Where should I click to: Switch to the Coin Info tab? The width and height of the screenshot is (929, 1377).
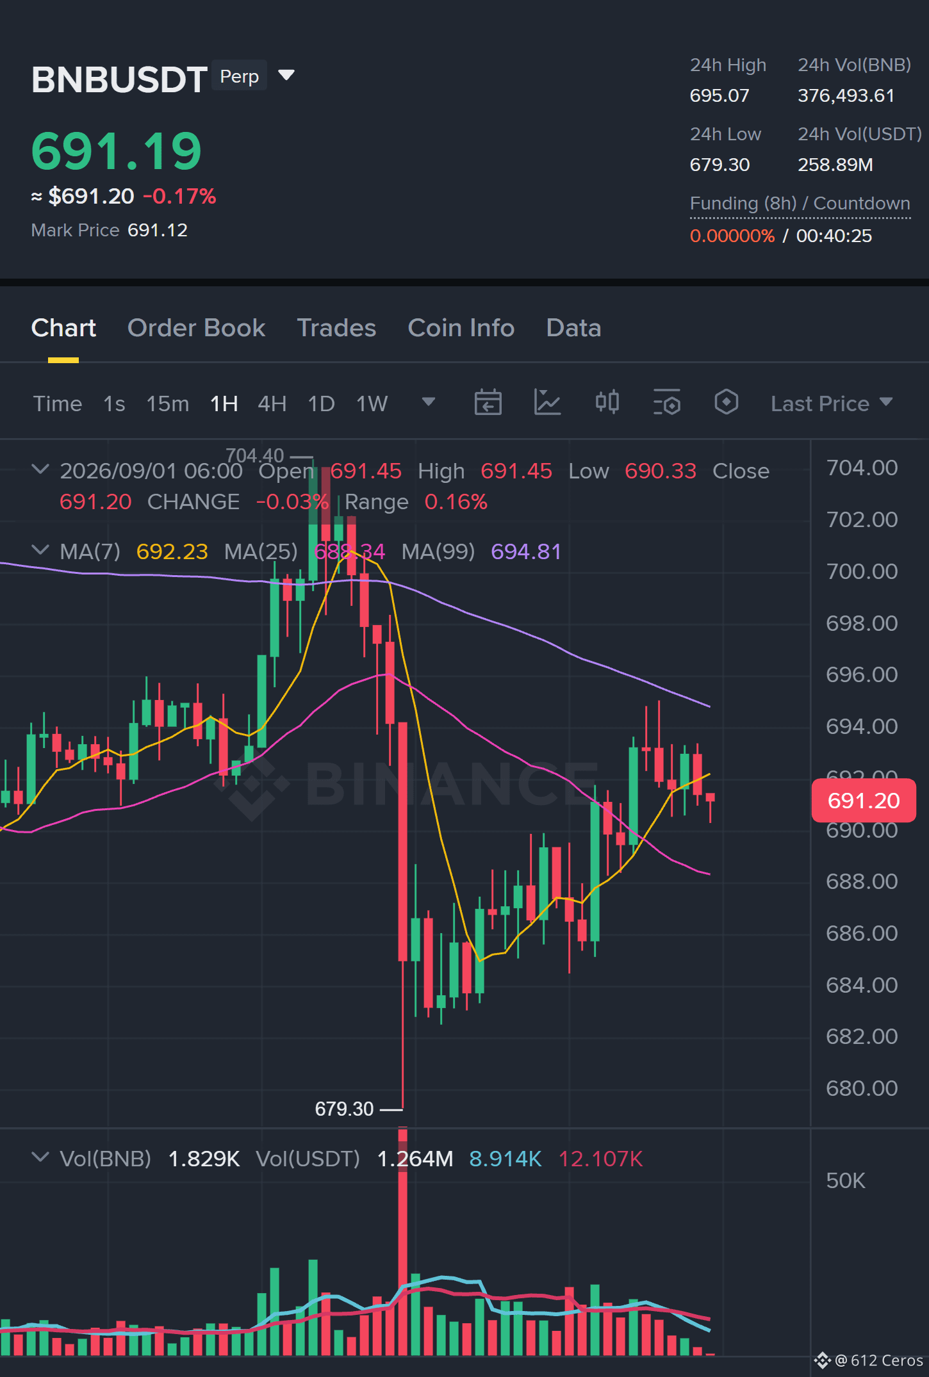coord(461,328)
